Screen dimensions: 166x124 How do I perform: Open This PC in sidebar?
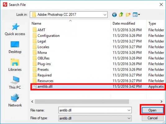[x=15, y=83]
